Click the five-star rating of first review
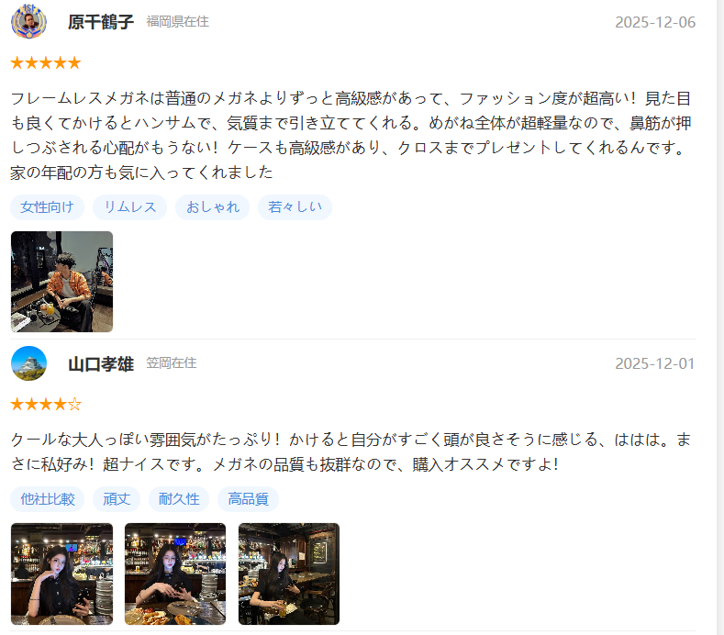724x635 pixels. (46, 62)
